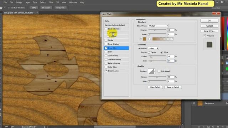Screen dimensions: 228x128
Task: Open the Edit menu
Action: click(x=11, y=2)
